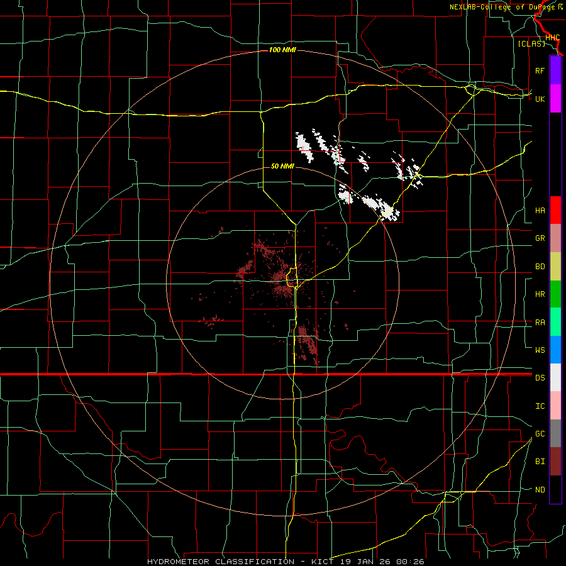Select the IC pink legend swatch
This screenshot has width=566, height=566.
coord(555,406)
